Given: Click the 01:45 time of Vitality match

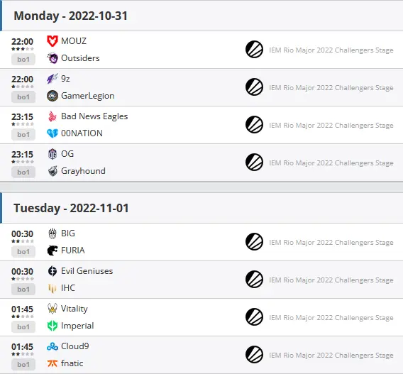Looking at the screenshot, I should click(23, 309).
